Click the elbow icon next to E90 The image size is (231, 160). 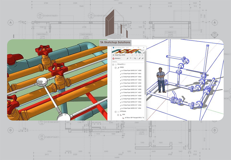tap(121, 115)
